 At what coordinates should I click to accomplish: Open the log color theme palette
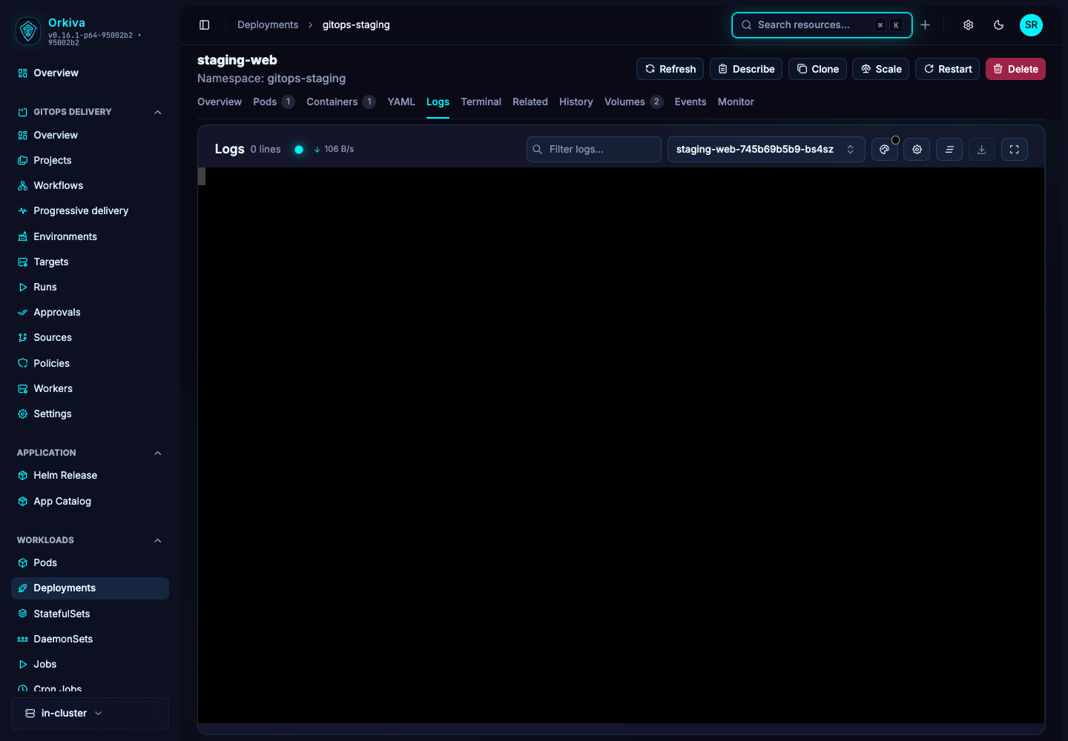coord(884,150)
